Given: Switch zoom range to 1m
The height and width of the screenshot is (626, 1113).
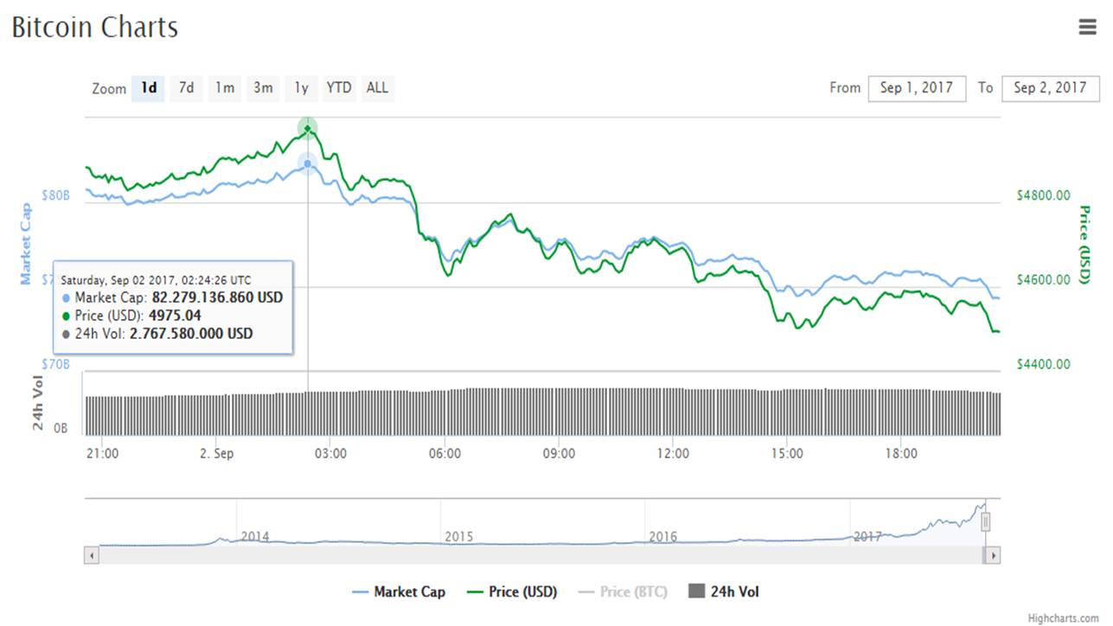Looking at the screenshot, I should (225, 87).
